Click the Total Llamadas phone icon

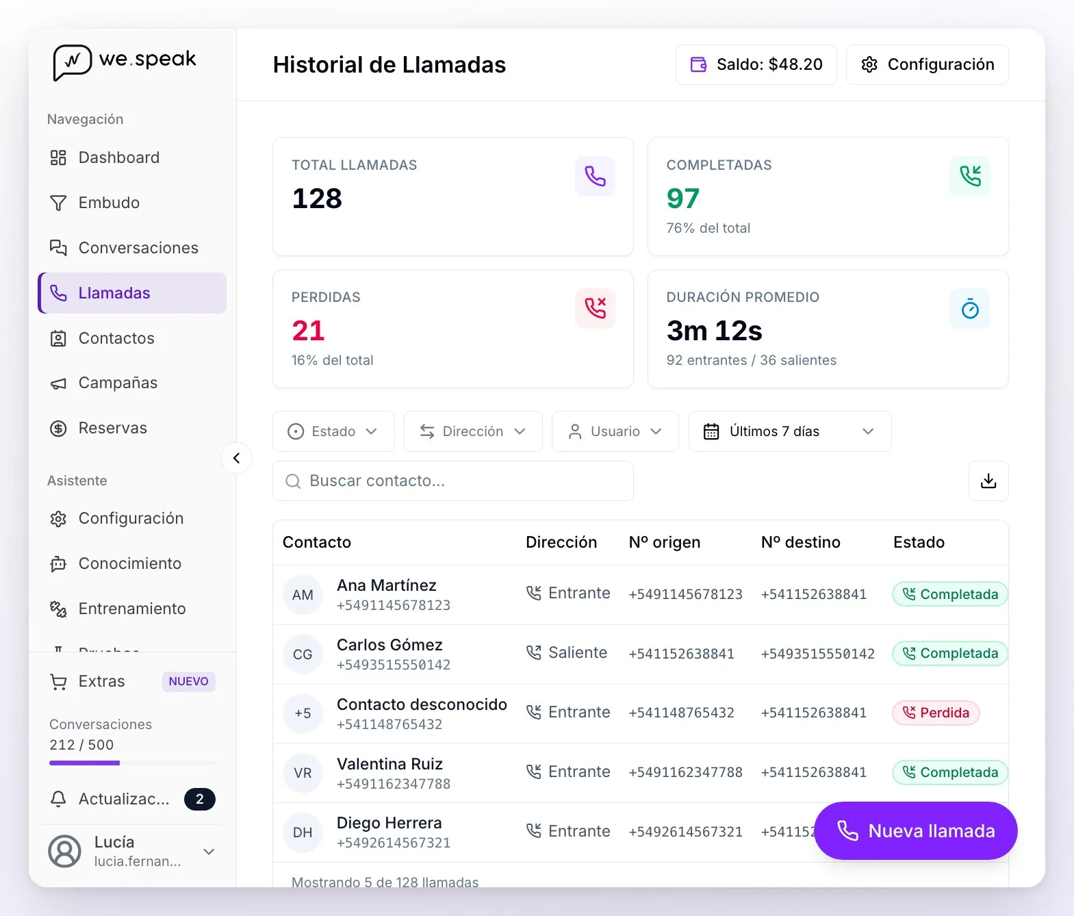595,177
